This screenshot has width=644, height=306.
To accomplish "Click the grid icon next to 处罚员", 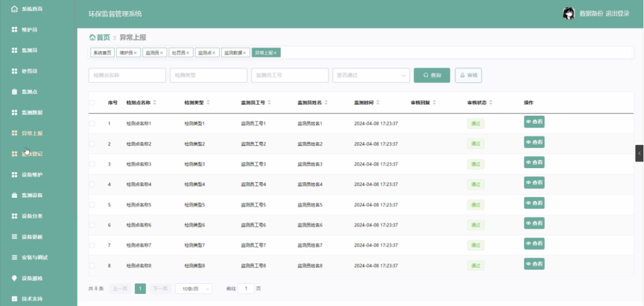I will [15, 71].
